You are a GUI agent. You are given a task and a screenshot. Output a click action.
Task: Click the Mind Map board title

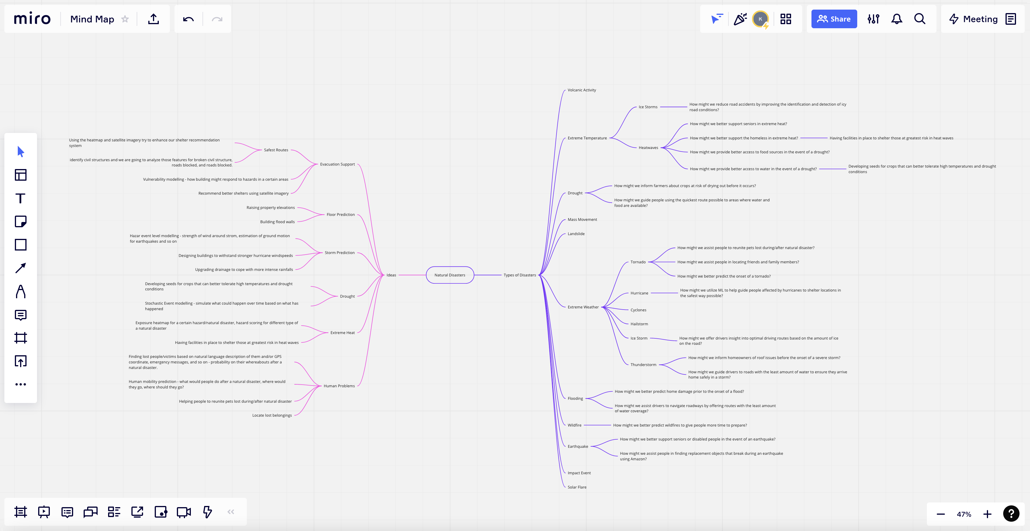[92, 19]
